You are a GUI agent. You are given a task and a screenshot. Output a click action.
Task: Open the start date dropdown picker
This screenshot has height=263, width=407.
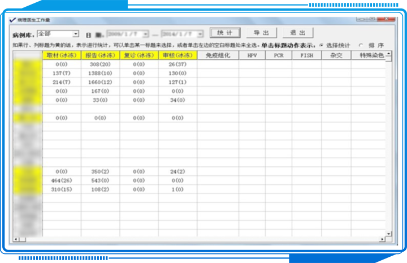coord(145,34)
